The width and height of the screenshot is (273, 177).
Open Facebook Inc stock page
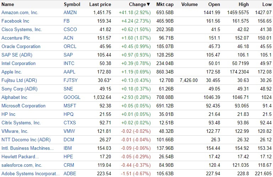pos(15,21)
